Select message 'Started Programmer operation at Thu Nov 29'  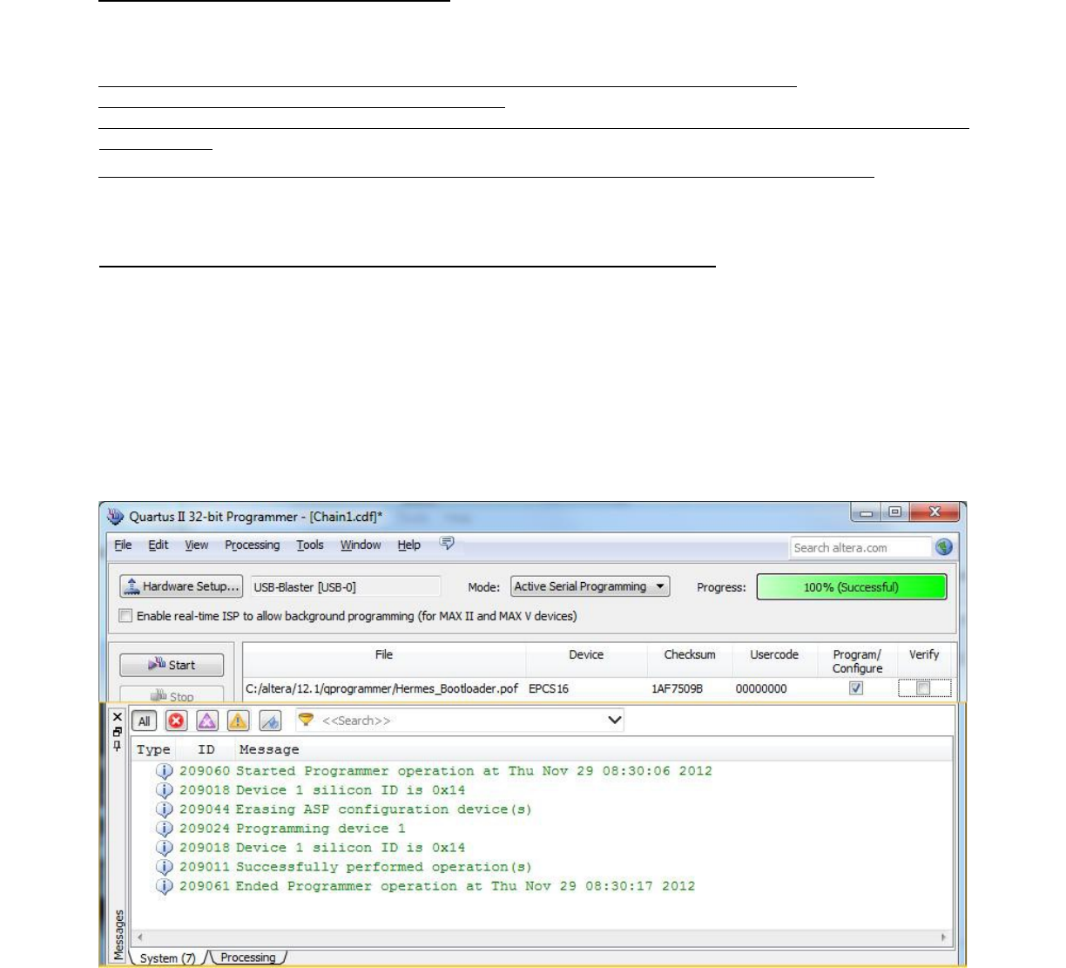tap(474, 771)
